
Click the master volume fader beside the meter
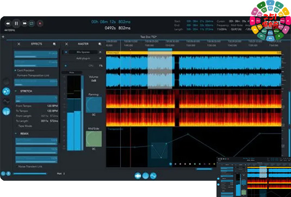tap(82, 113)
